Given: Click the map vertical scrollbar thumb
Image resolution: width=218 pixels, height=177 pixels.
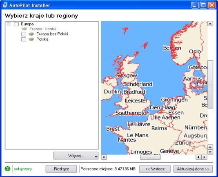Looking at the screenshot, I should click(210, 84).
